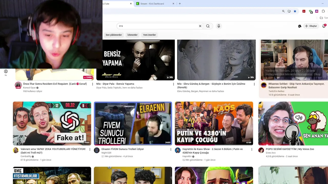Viewport: 328px width, 184px height.
Task: Open 'Mix - Diyar Pala - Bensiz Yapama' title
Action: click(x=115, y=84)
